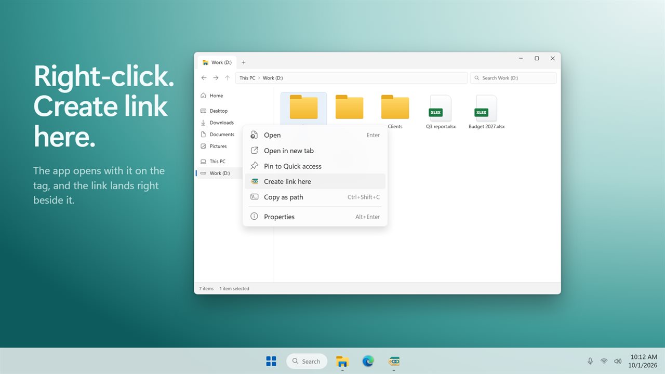Minimize the File Explorer window
Viewport: 665px width, 374px height.
tap(521, 59)
